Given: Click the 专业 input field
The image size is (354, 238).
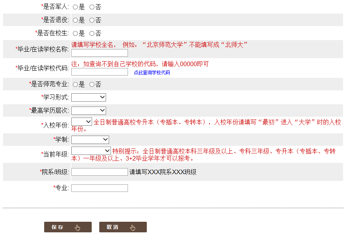Looking at the screenshot, I should point(99,188).
